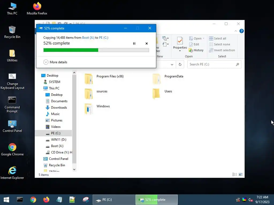This screenshot has height=205, width=274.
Task: Open Boot (X:) source link
Action: tap(88, 37)
